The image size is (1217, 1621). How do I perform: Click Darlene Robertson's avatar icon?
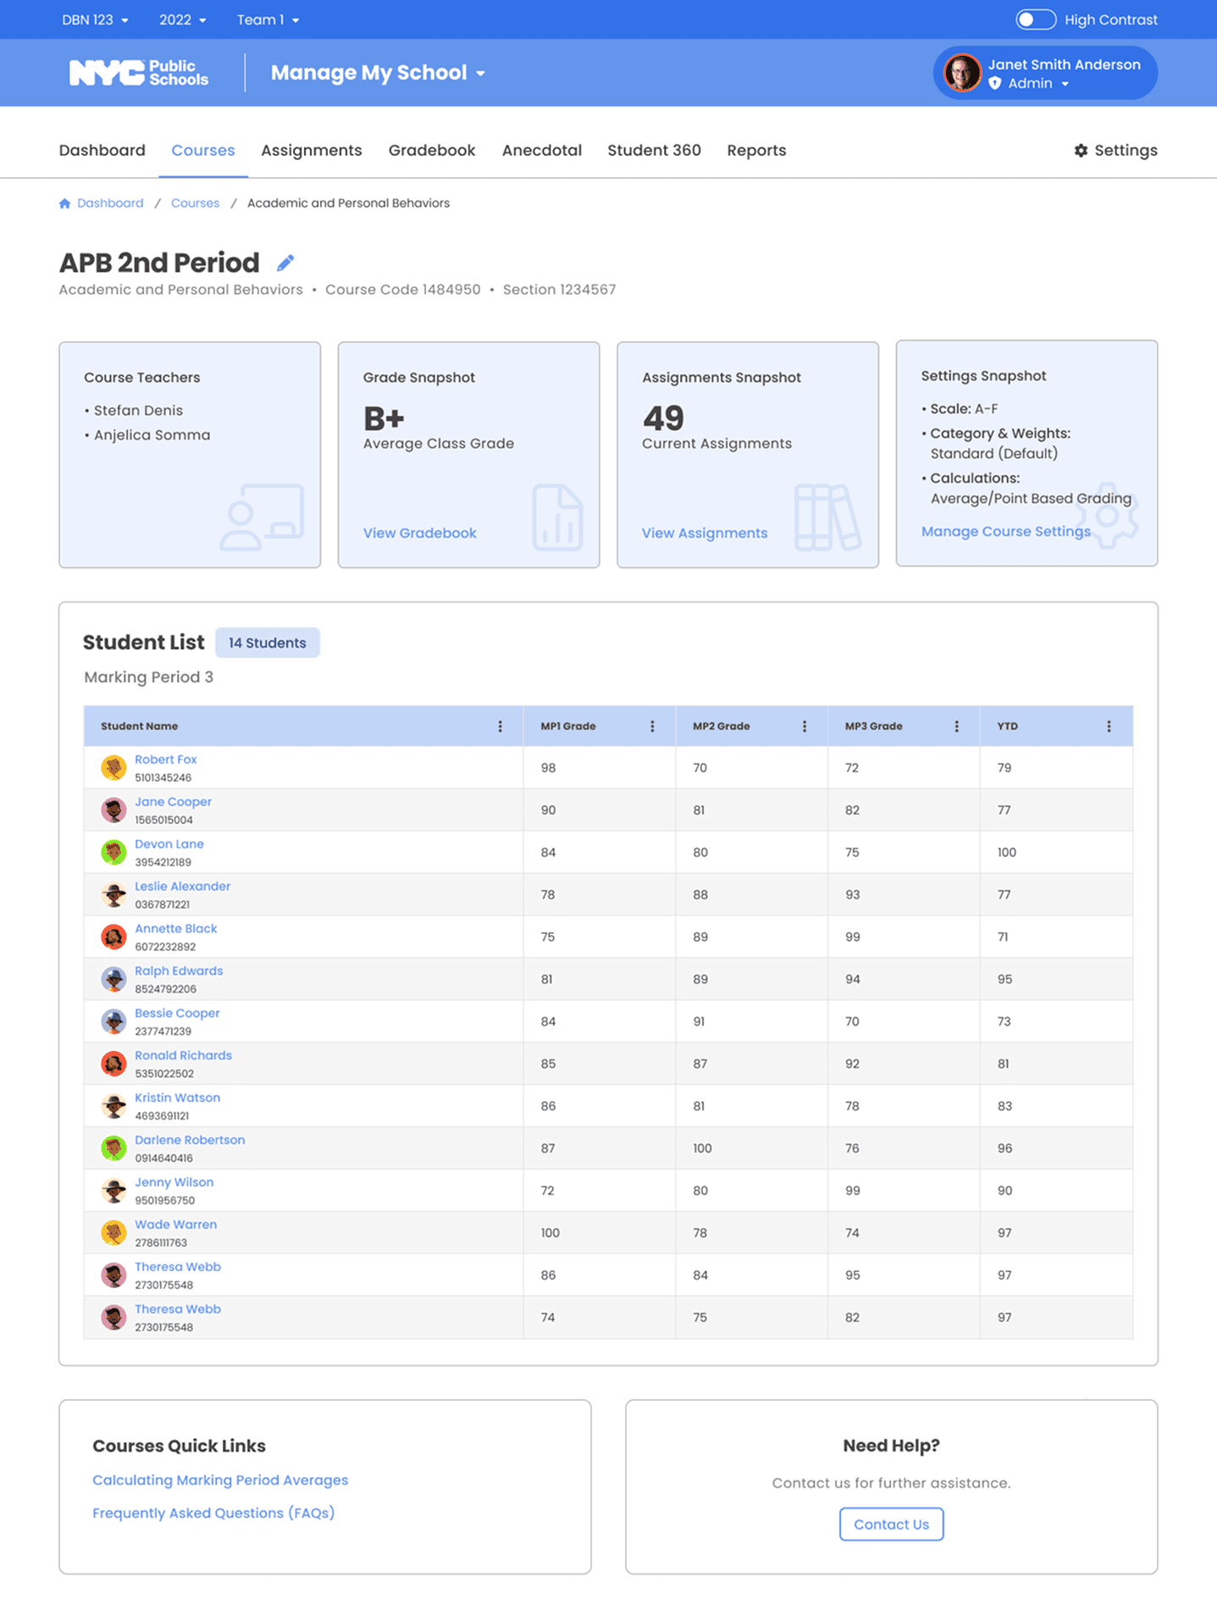click(x=113, y=1148)
